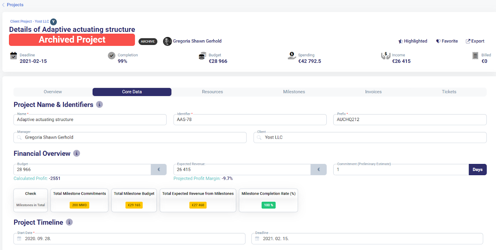
Task: Change the Days unit on Commitment field
Action: click(477, 170)
